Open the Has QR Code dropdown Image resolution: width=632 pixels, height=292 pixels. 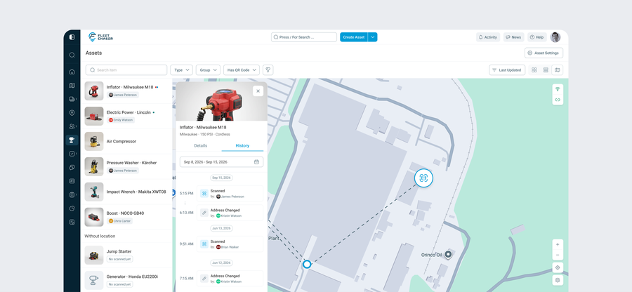click(x=242, y=70)
